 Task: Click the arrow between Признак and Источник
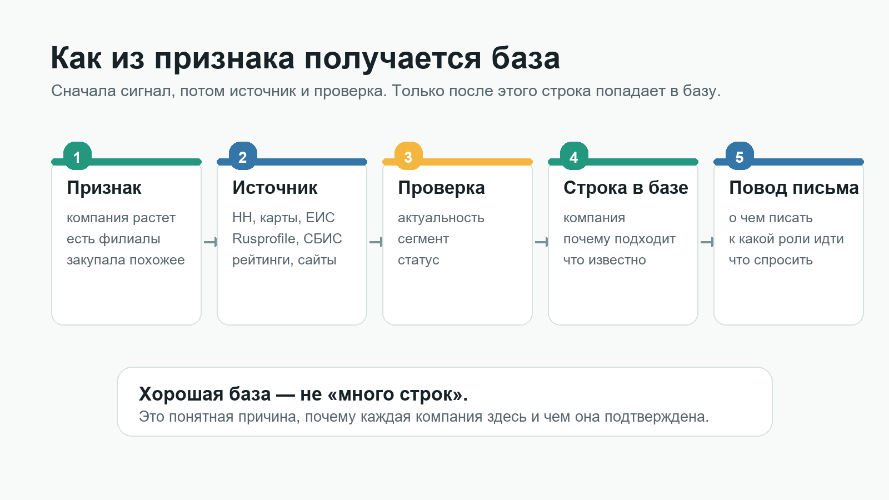[x=211, y=242]
